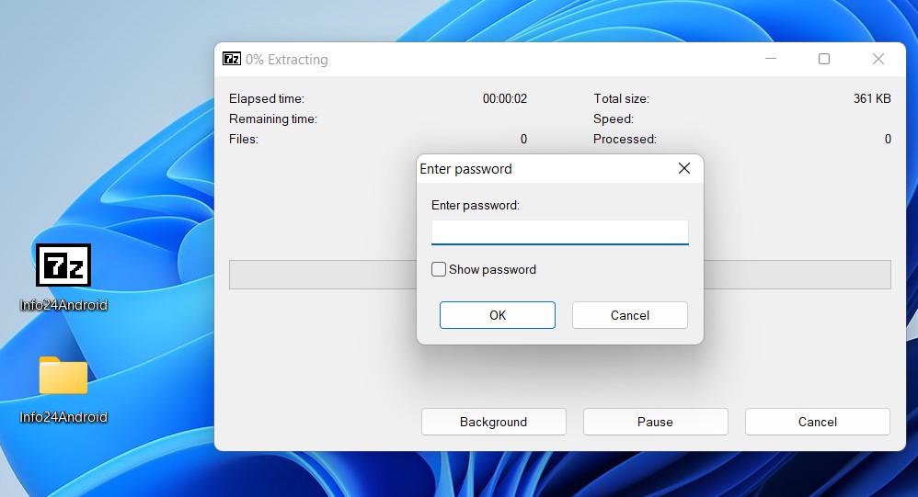Cancel the Enter password dialog
The height and width of the screenshot is (497, 918).
[629, 315]
